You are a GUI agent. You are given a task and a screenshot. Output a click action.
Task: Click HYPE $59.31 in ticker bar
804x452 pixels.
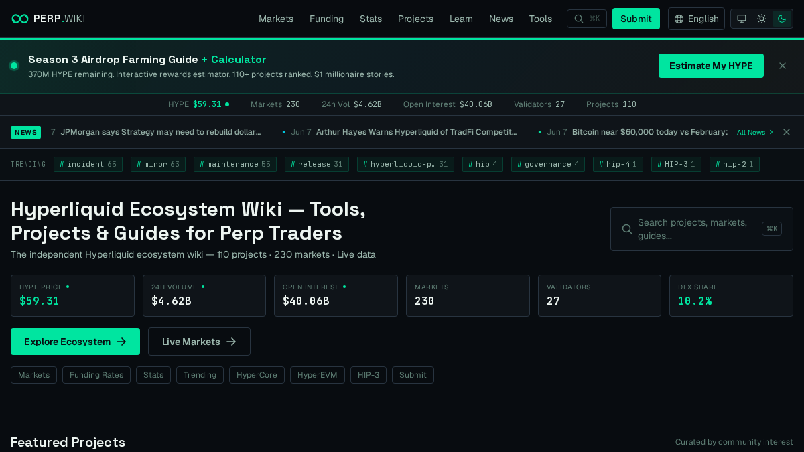198,104
